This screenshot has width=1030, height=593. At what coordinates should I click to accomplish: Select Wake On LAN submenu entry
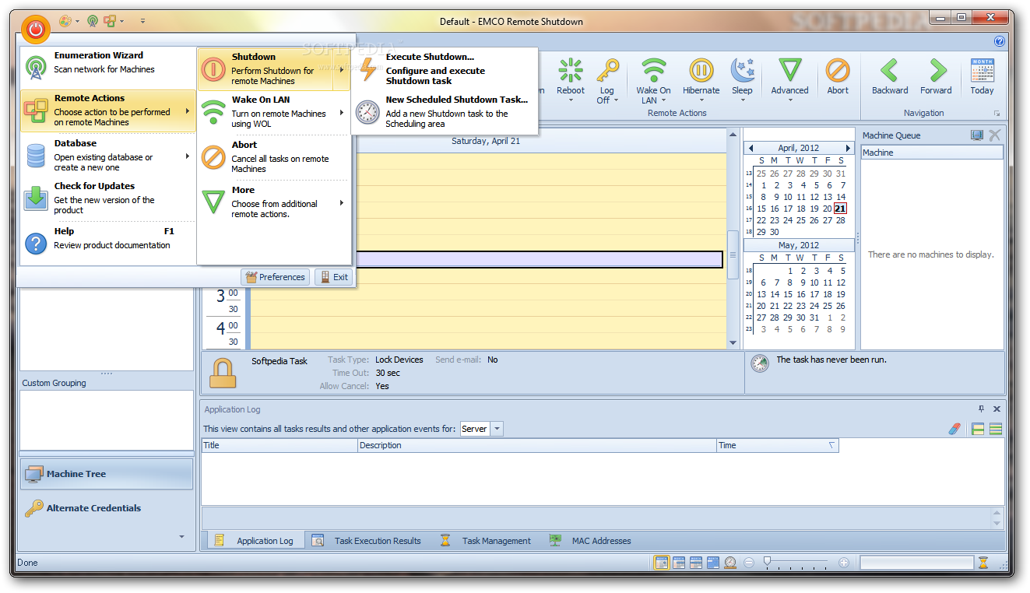(274, 112)
